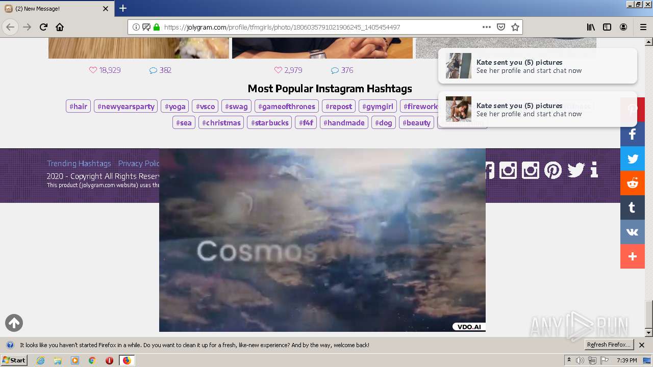Open the #yoga hashtag

[175, 106]
